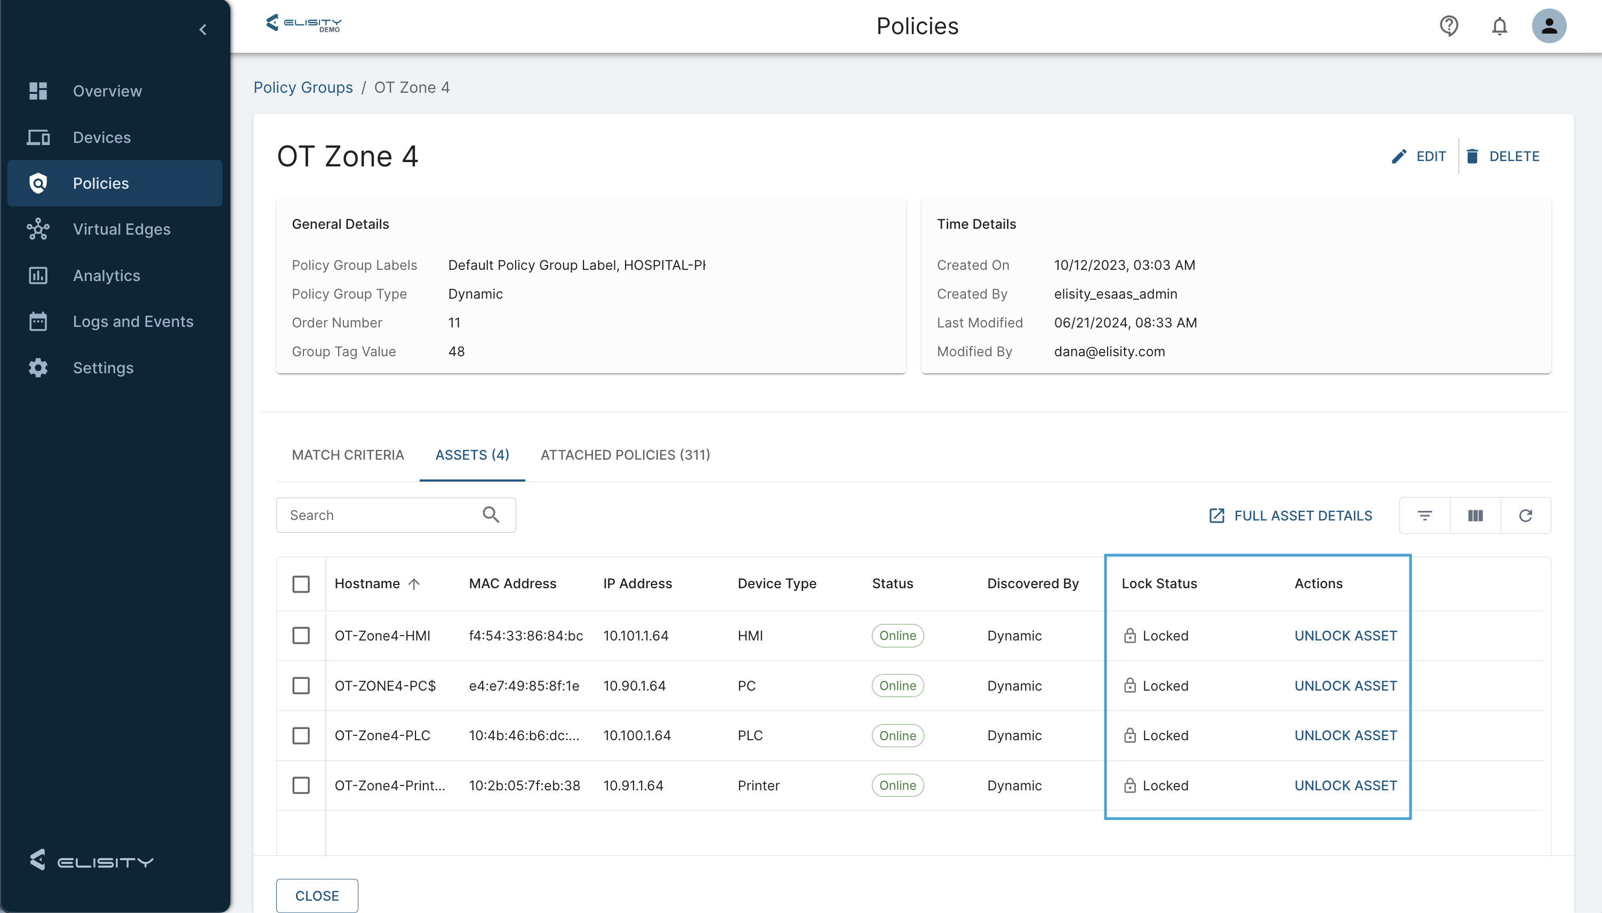1602x913 pixels.
Task: Focus the Search input field
Action: point(396,515)
